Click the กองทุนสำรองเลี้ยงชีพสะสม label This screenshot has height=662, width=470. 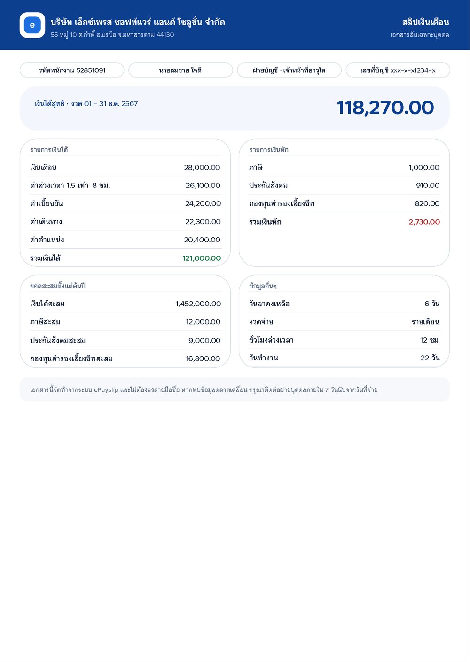[71, 358]
